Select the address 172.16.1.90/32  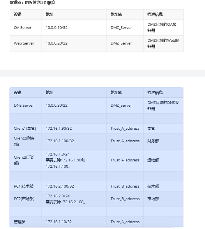pos(59,129)
